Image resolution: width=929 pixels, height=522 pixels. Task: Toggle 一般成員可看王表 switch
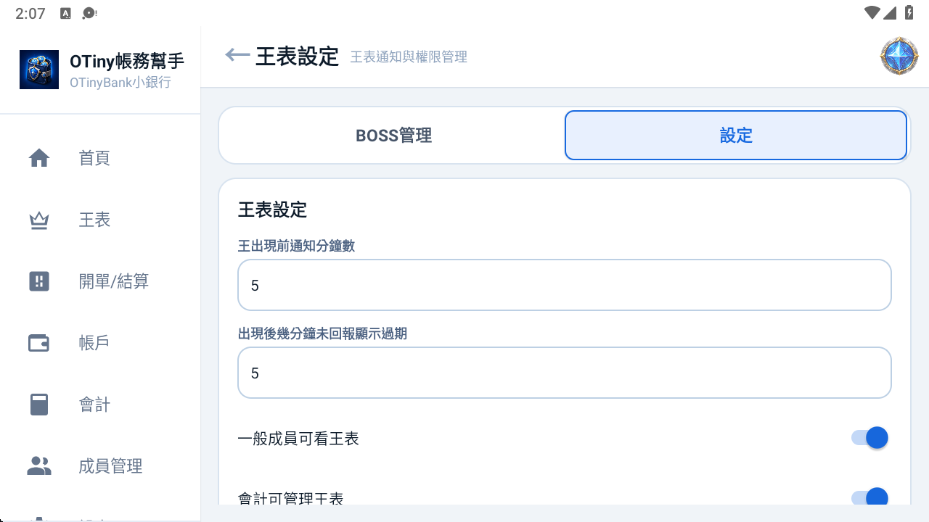coord(869,438)
